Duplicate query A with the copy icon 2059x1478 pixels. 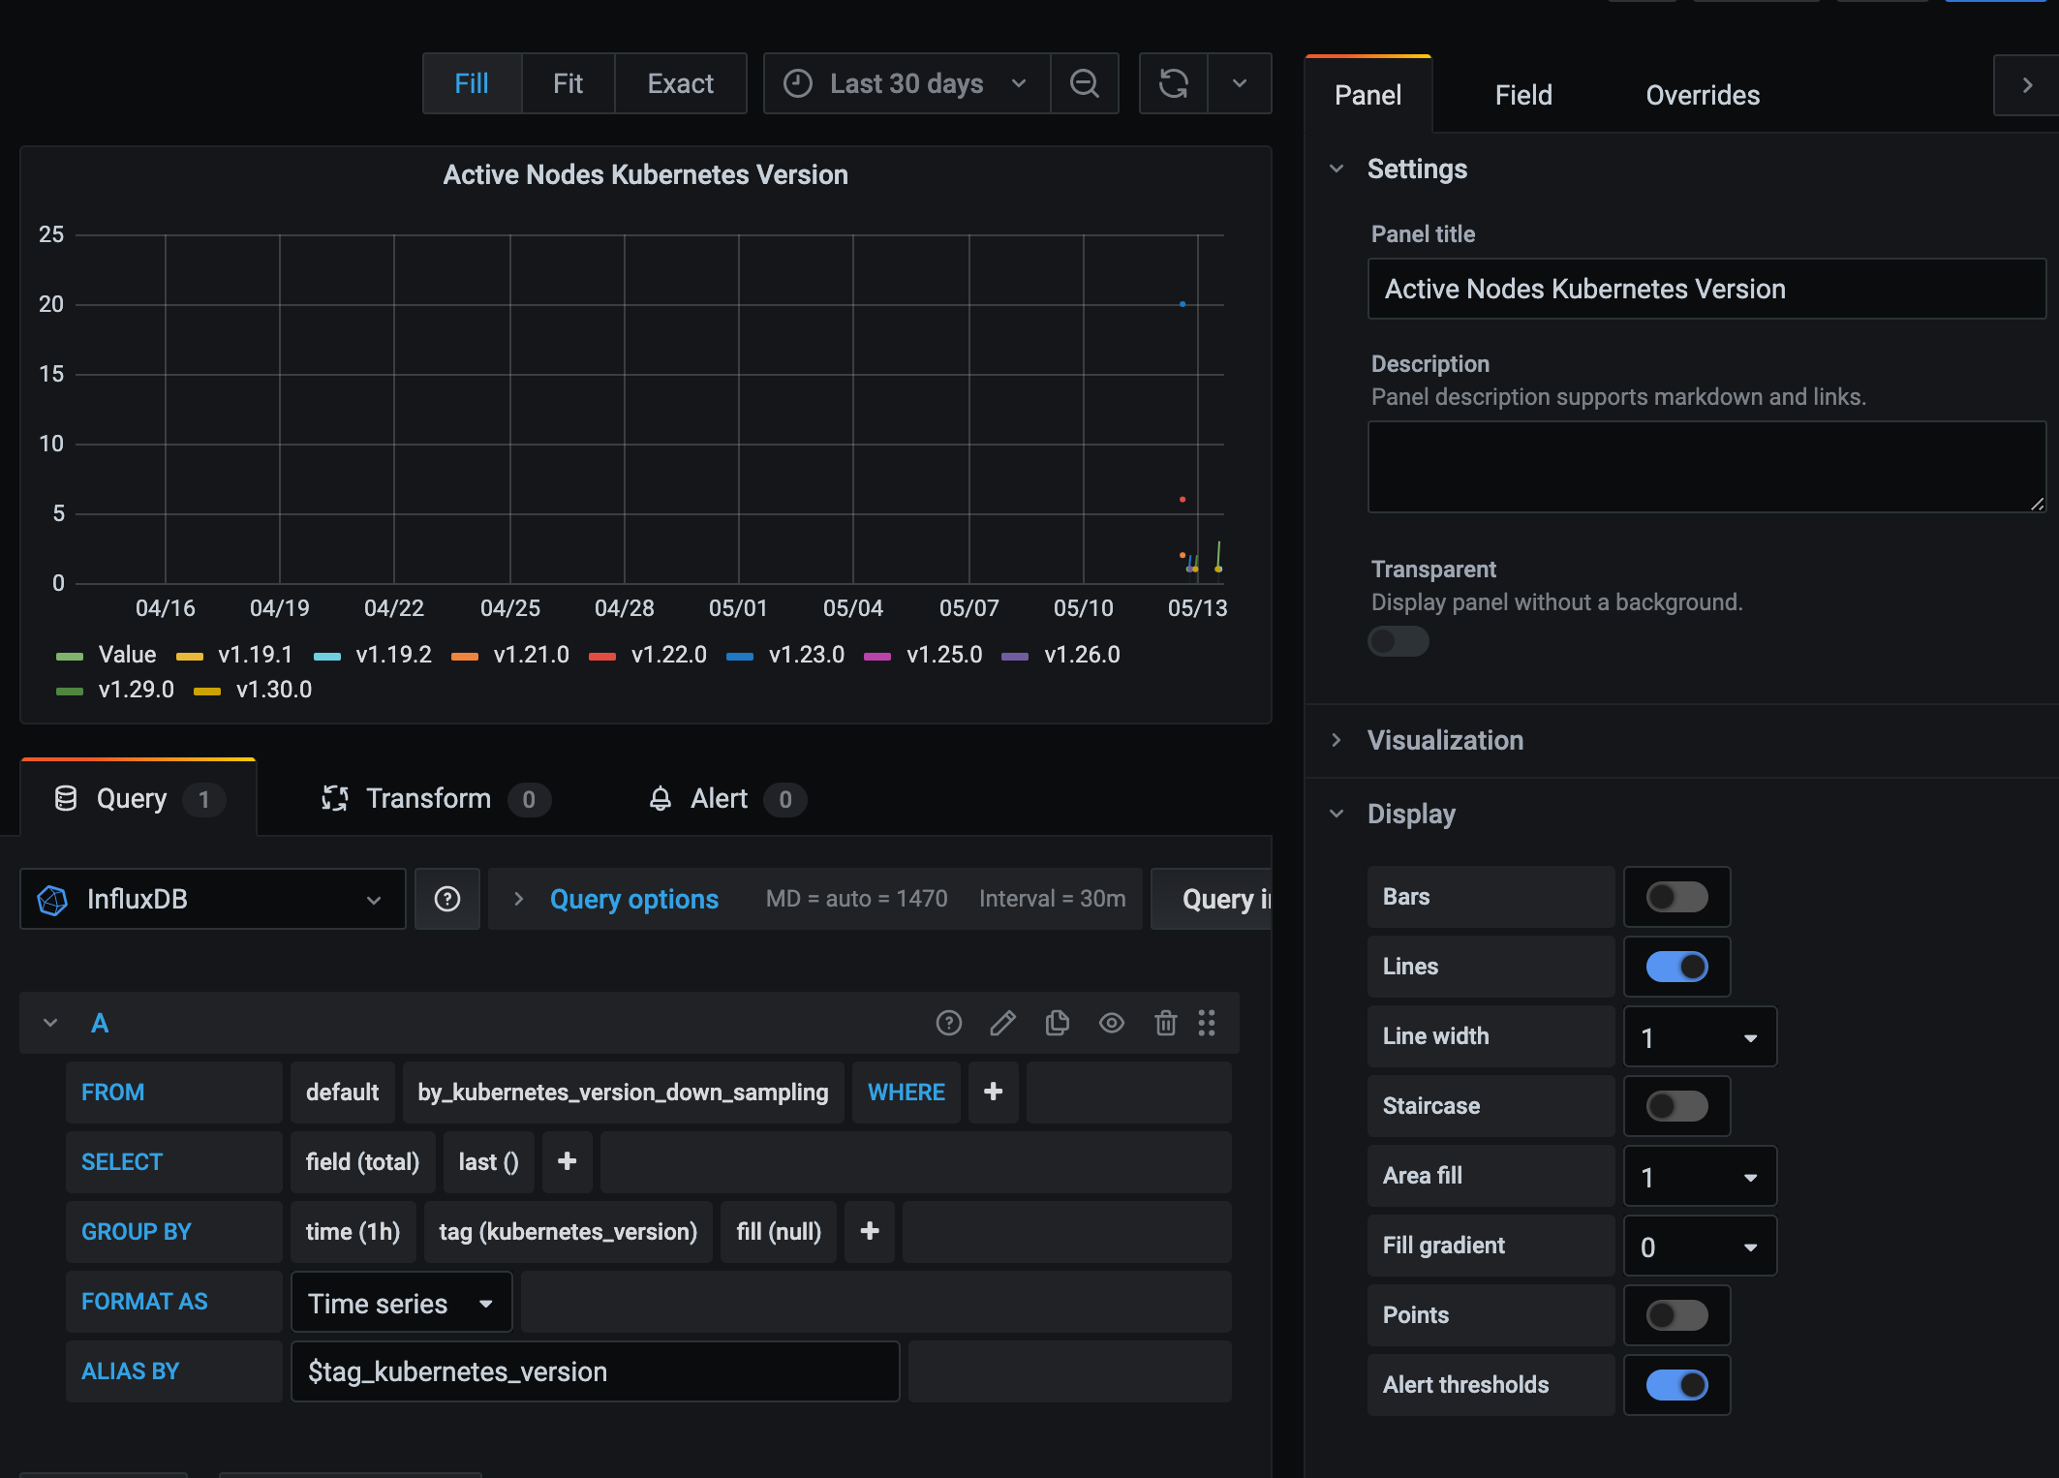tap(1057, 1023)
